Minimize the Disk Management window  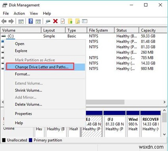(132, 5)
